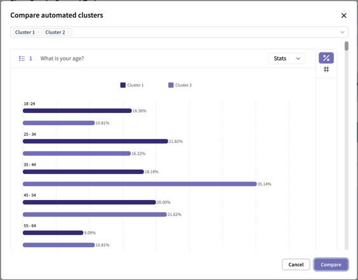The image size is (358, 280).
Task: Click the question title What is your age?
Action: click(x=62, y=58)
